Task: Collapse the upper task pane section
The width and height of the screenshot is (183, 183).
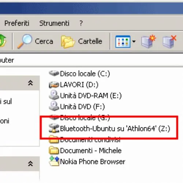Action: 30,83
